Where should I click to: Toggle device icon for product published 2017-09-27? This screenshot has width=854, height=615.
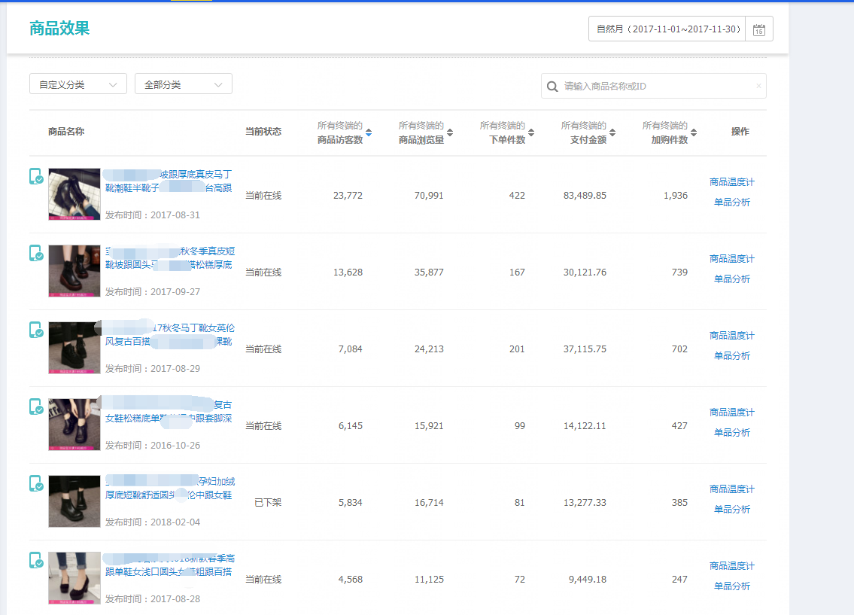click(35, 254)
